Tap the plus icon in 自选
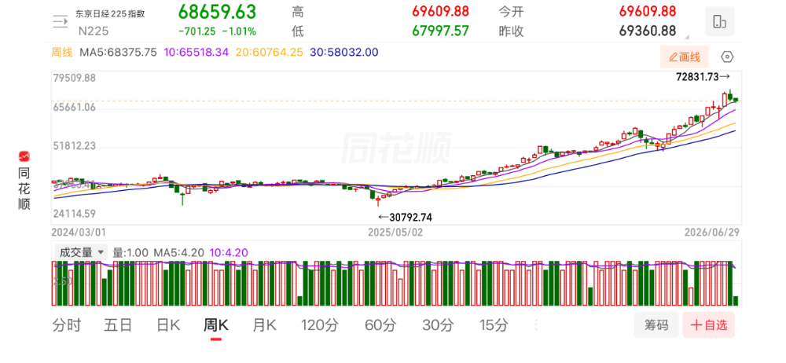 696,325
